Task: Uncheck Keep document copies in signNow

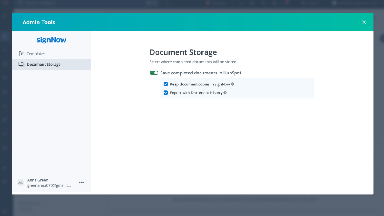Action: tap(165, 84)
